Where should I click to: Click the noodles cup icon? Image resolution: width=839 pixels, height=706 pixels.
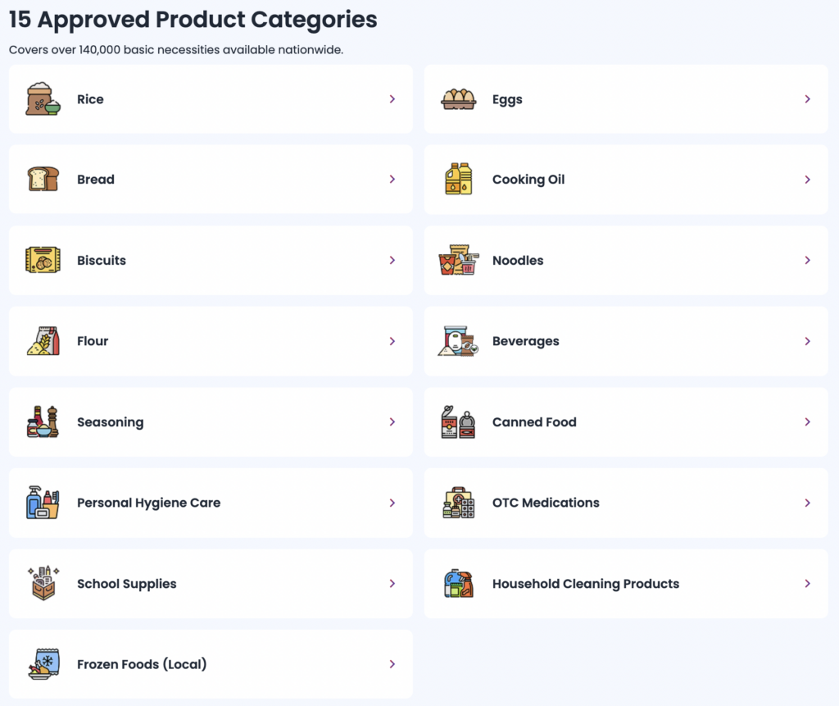[458, 260]
